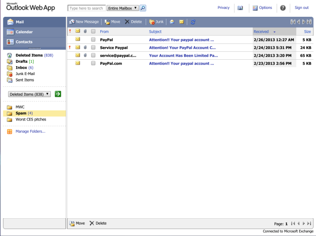Click previous page icon in bottom bar
The width and height of the screenshot is (316, 236).
click(298, 223)
